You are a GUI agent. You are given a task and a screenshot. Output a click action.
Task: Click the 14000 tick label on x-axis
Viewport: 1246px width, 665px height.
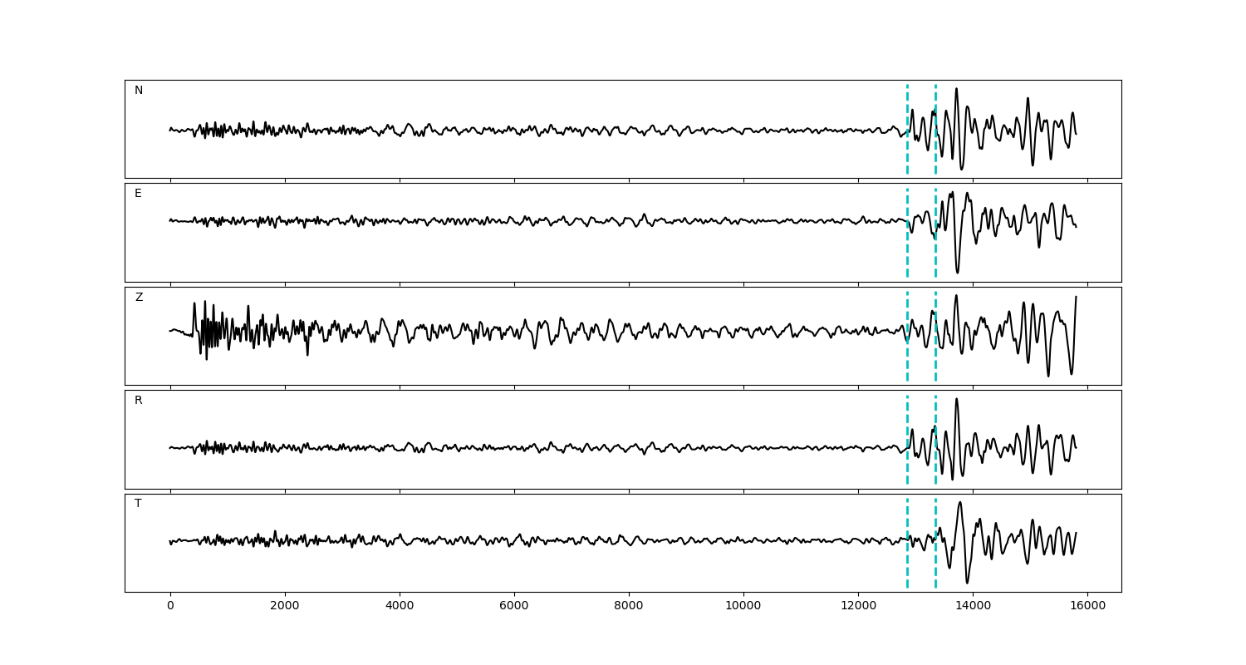click(x=973, y=607)
